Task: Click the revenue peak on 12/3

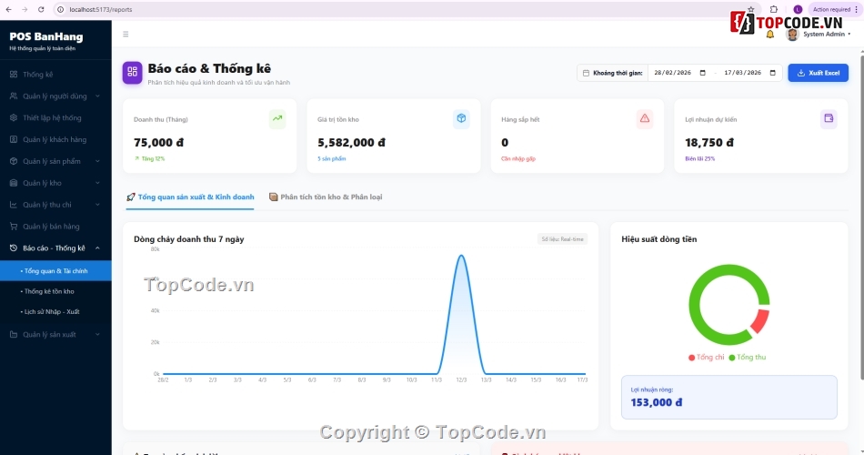Action: point(461,256)
